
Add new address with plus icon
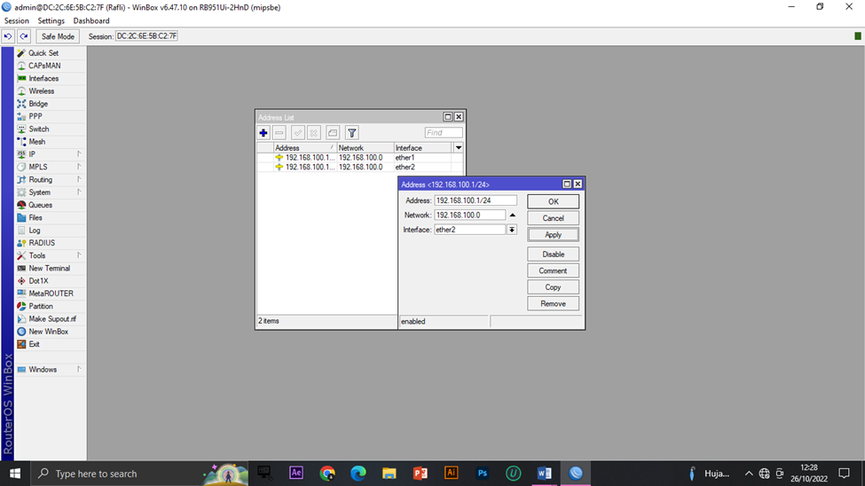pos(263,133)
